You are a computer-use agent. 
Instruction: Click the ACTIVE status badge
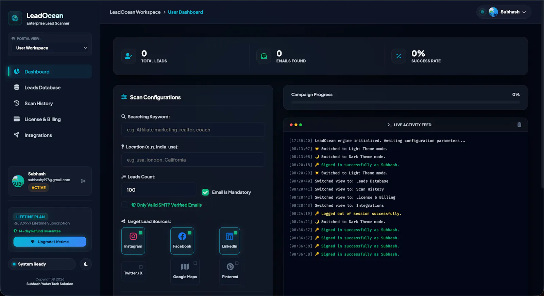coord(38,188)
